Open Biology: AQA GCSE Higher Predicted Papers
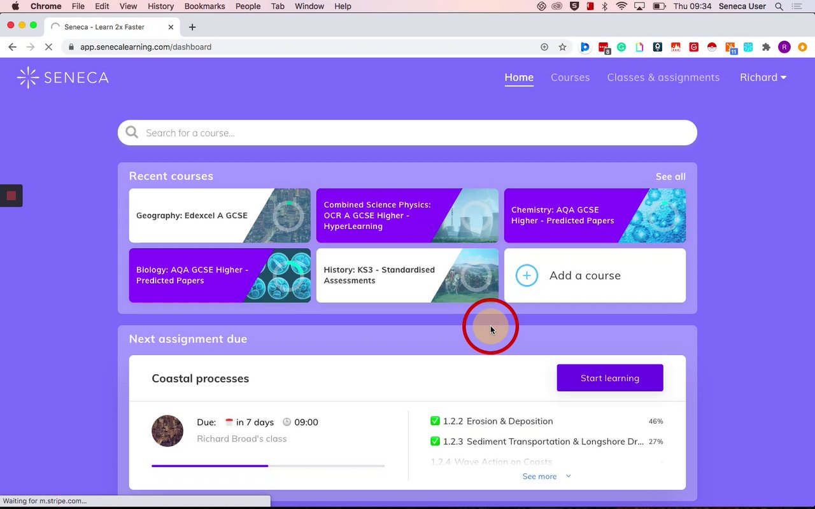The width and height of the screenshot is (815, 509). point(220,275)
